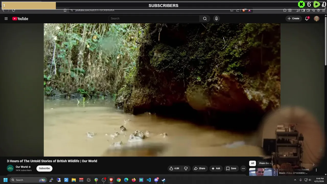Image resolution: width=327 pixels, height=184 pixels.
Task: Go to the YouTube home logo
Action: click(20, 18)
